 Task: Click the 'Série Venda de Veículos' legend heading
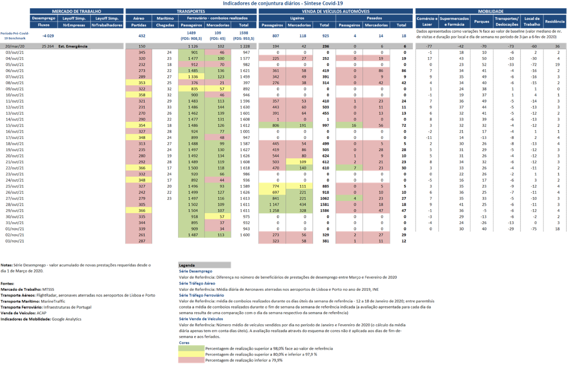click(201, 319)
